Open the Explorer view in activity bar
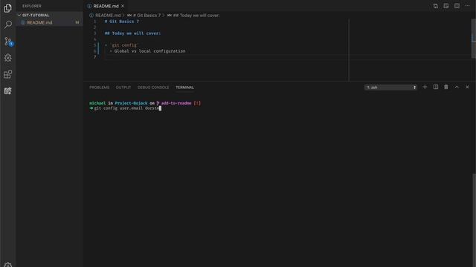This screenshot has height=267, width=476. [8, 8]
